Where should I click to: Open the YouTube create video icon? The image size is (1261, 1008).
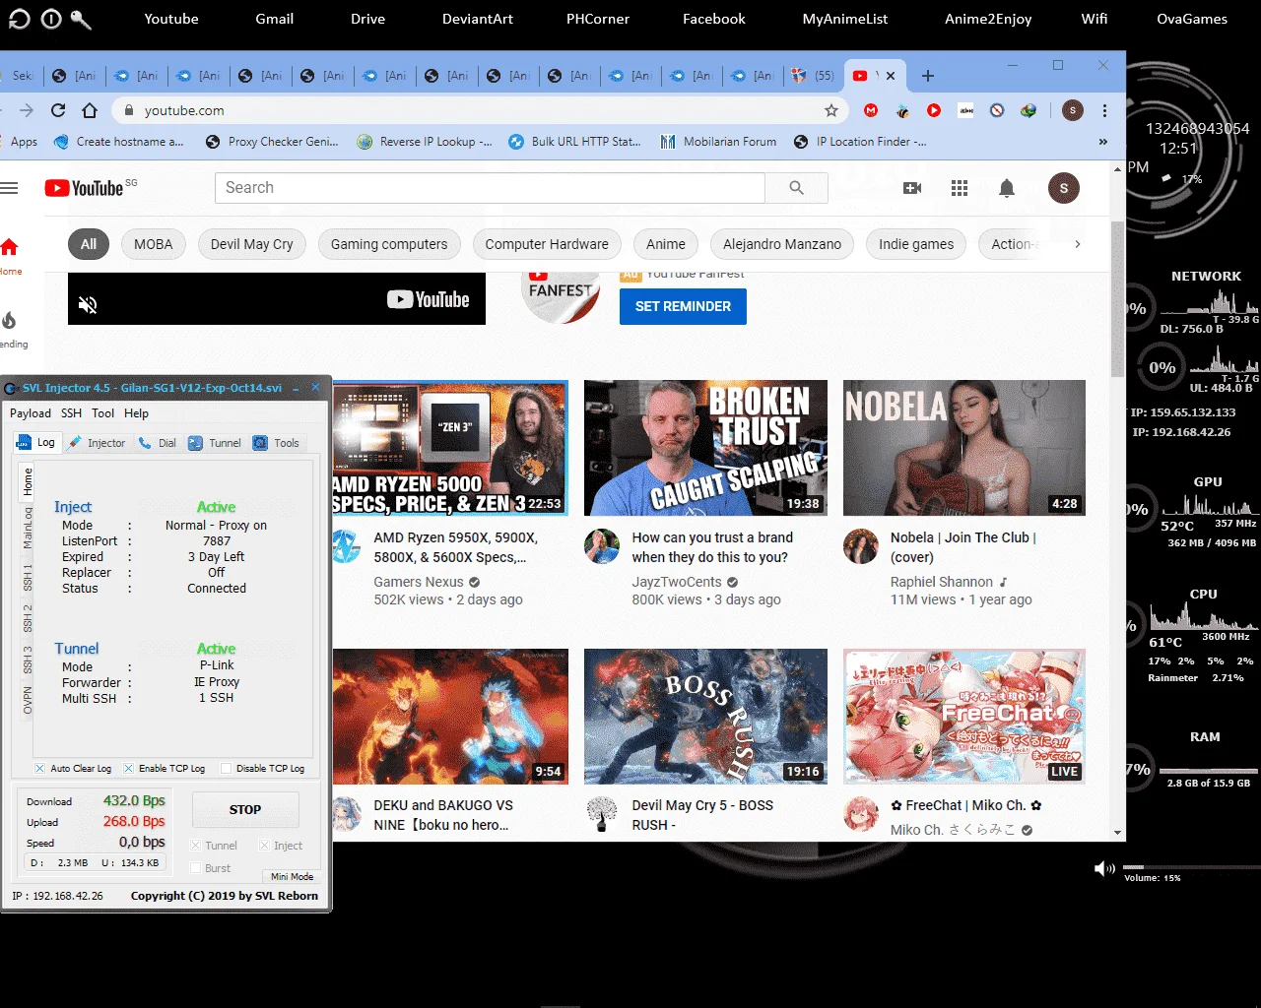tap(912, 188)
